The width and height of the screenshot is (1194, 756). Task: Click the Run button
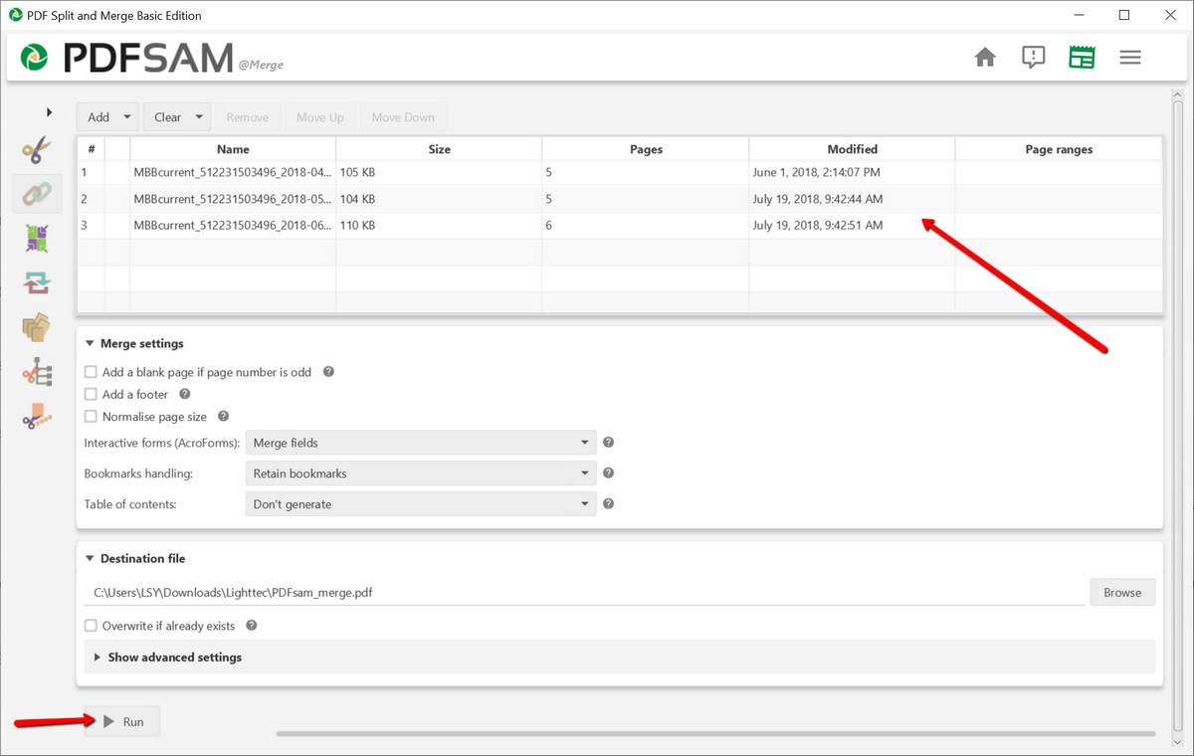[122, 721]
